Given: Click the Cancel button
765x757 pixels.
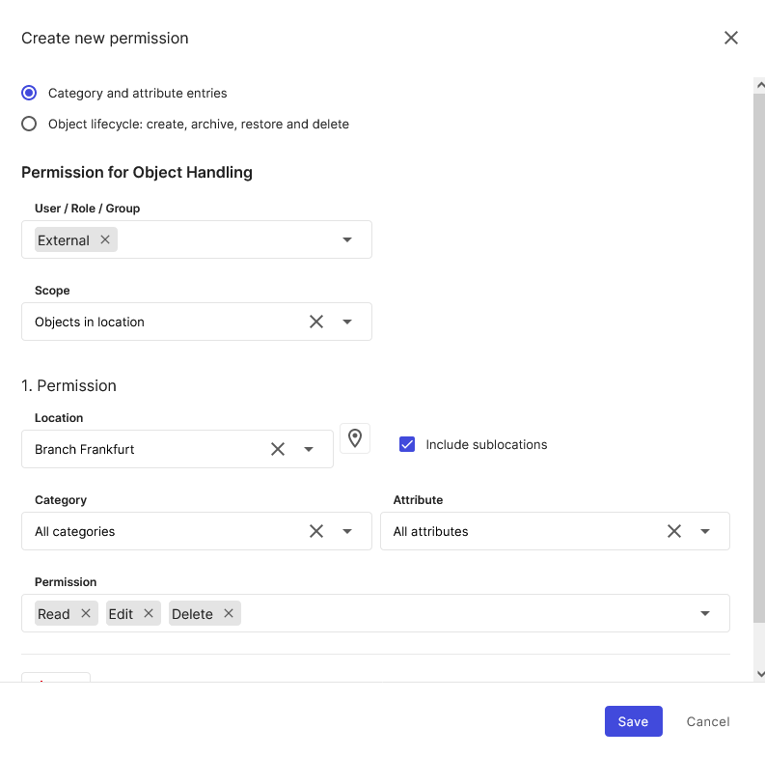Looking at the screenshot, I should 708,721.
